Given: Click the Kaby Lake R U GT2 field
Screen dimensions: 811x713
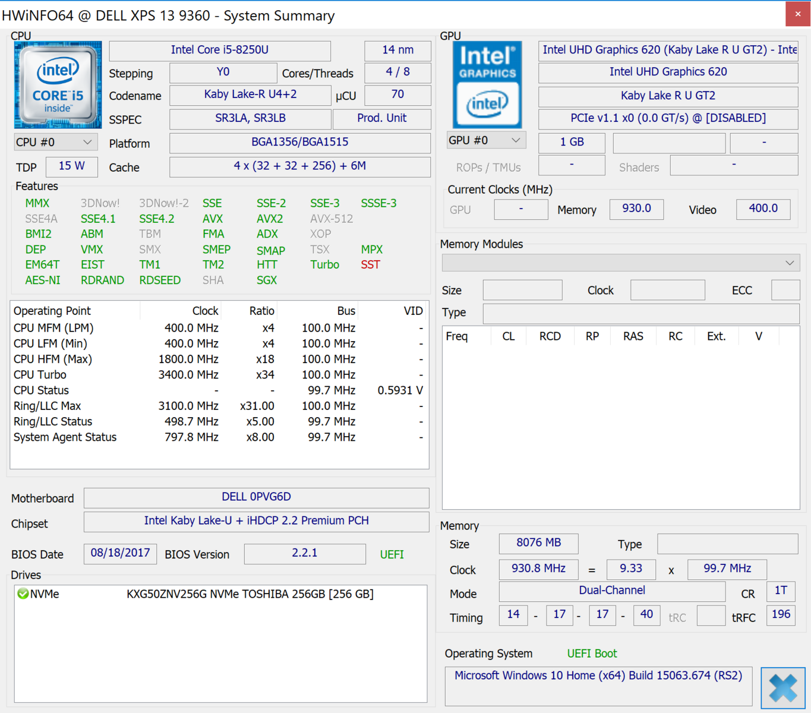Looking at the screenshot, I should tap(668, 96).
